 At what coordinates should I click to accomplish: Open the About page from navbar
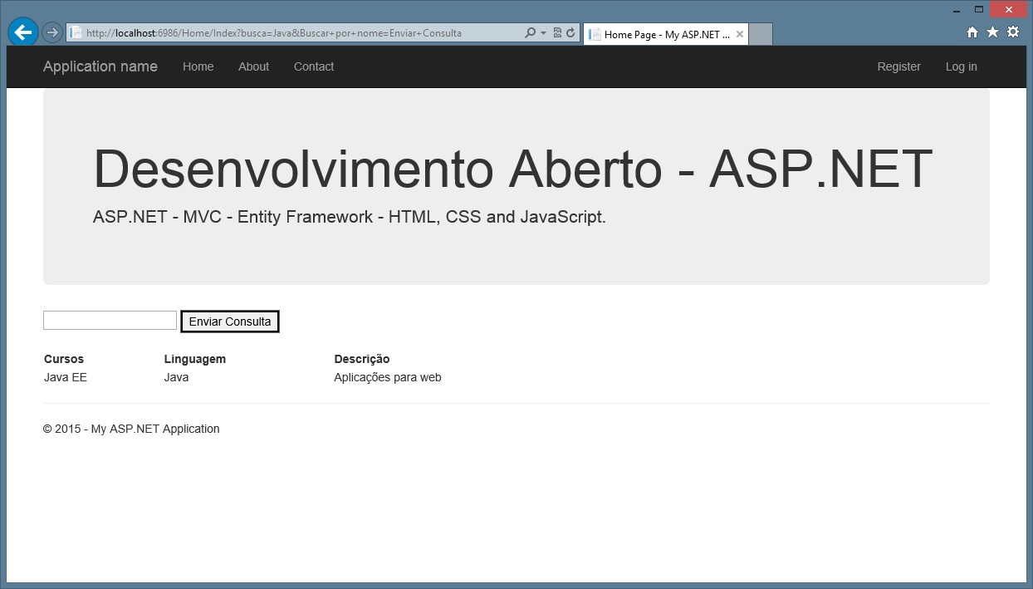click(253, 66)
